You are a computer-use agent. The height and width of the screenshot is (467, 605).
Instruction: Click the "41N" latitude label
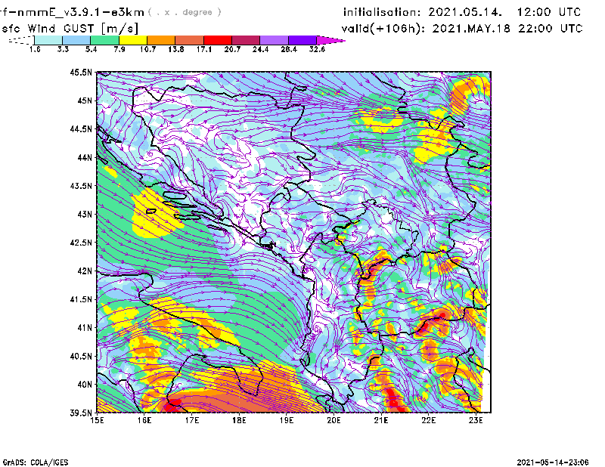click(85, 328)
